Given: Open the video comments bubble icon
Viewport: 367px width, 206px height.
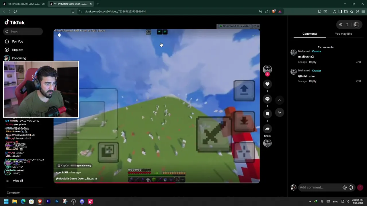Looking at the screenshot, I should [x=267, y=99].
